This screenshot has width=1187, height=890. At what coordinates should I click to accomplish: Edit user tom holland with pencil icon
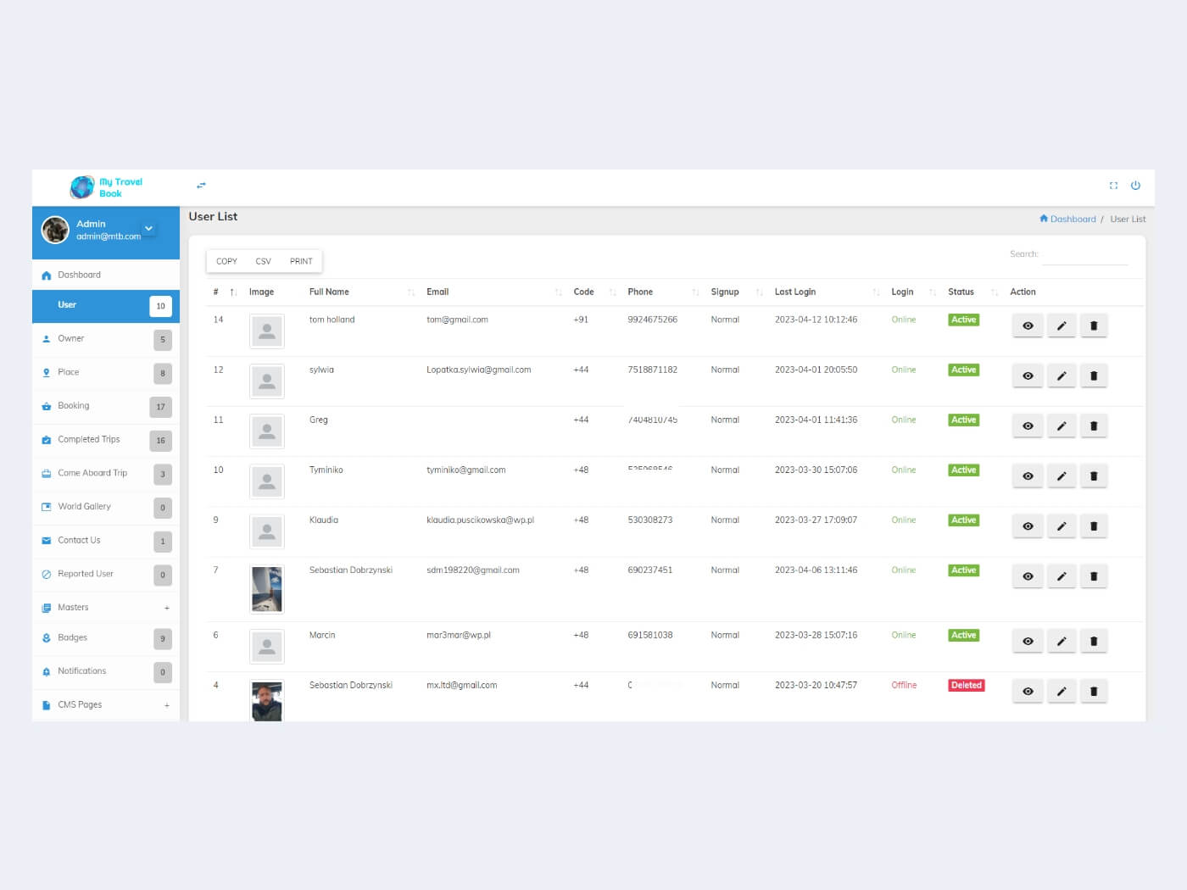(1061, 326)
